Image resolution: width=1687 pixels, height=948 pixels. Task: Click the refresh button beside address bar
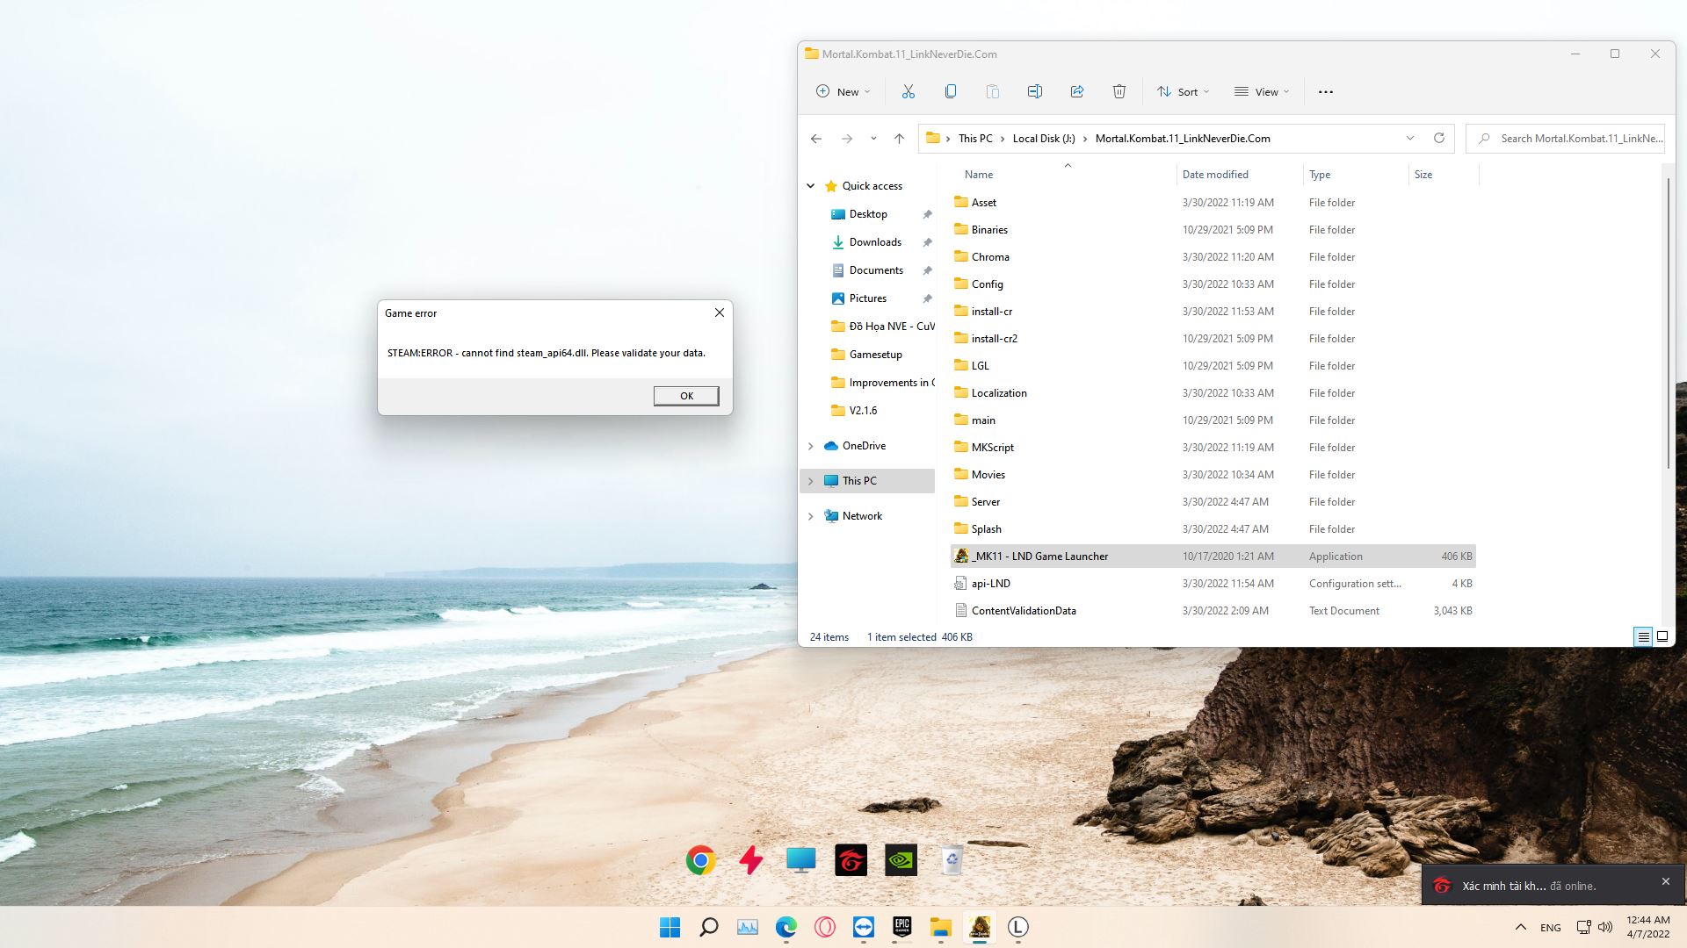point(1438,138)
